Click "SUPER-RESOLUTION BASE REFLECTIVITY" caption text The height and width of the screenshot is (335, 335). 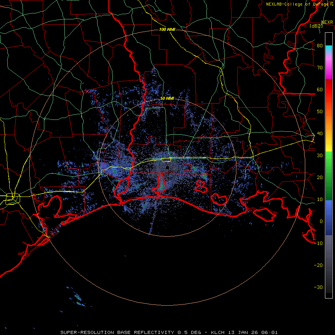117,332
